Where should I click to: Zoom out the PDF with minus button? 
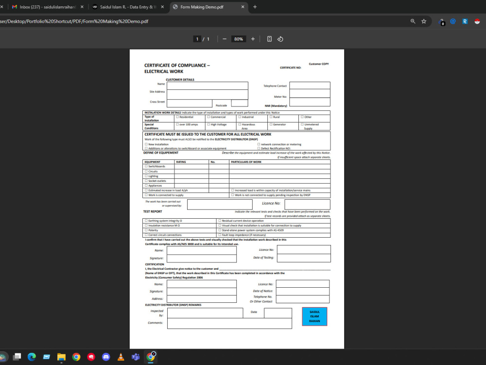tap(225, 39)
